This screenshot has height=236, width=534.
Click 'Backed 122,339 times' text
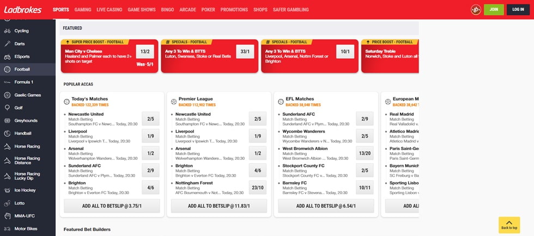pos(90,105)
